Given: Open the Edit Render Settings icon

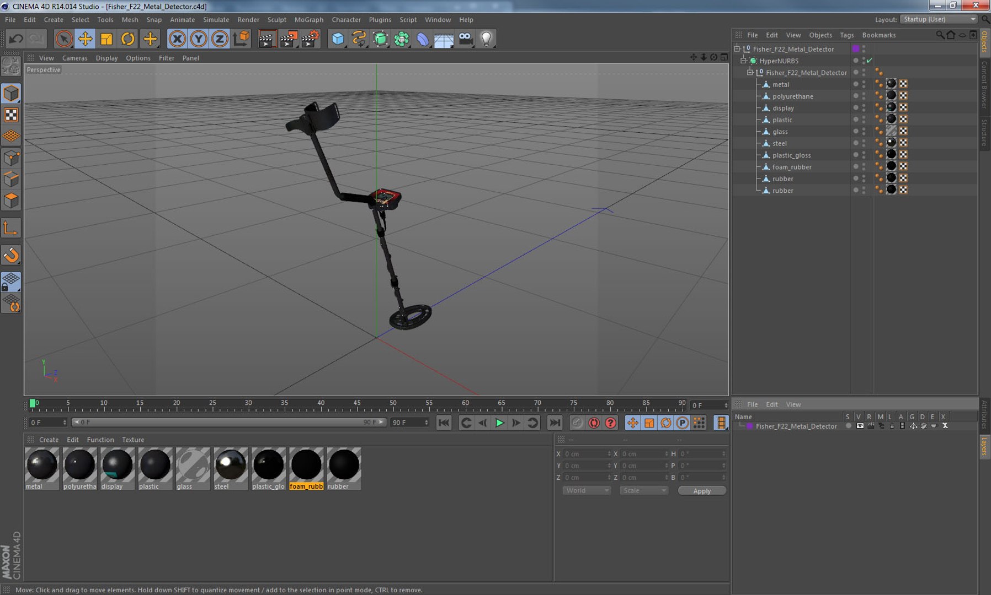Looking at the screenshot, I should point(311,39).
